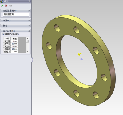The height and width of the screenshot is (115, 123).
Task: Edit the 90mm value cell
Action: point(14,46)
